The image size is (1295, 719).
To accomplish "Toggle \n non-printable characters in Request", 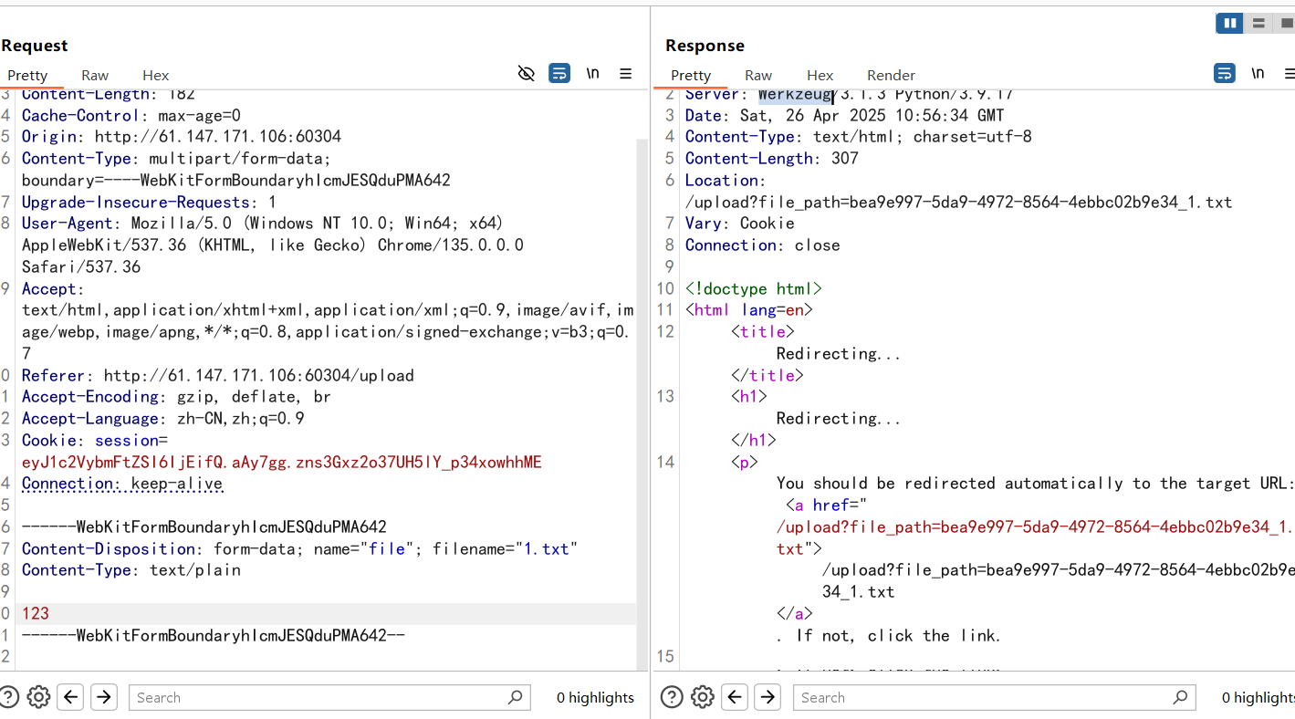I will [593, 73].
